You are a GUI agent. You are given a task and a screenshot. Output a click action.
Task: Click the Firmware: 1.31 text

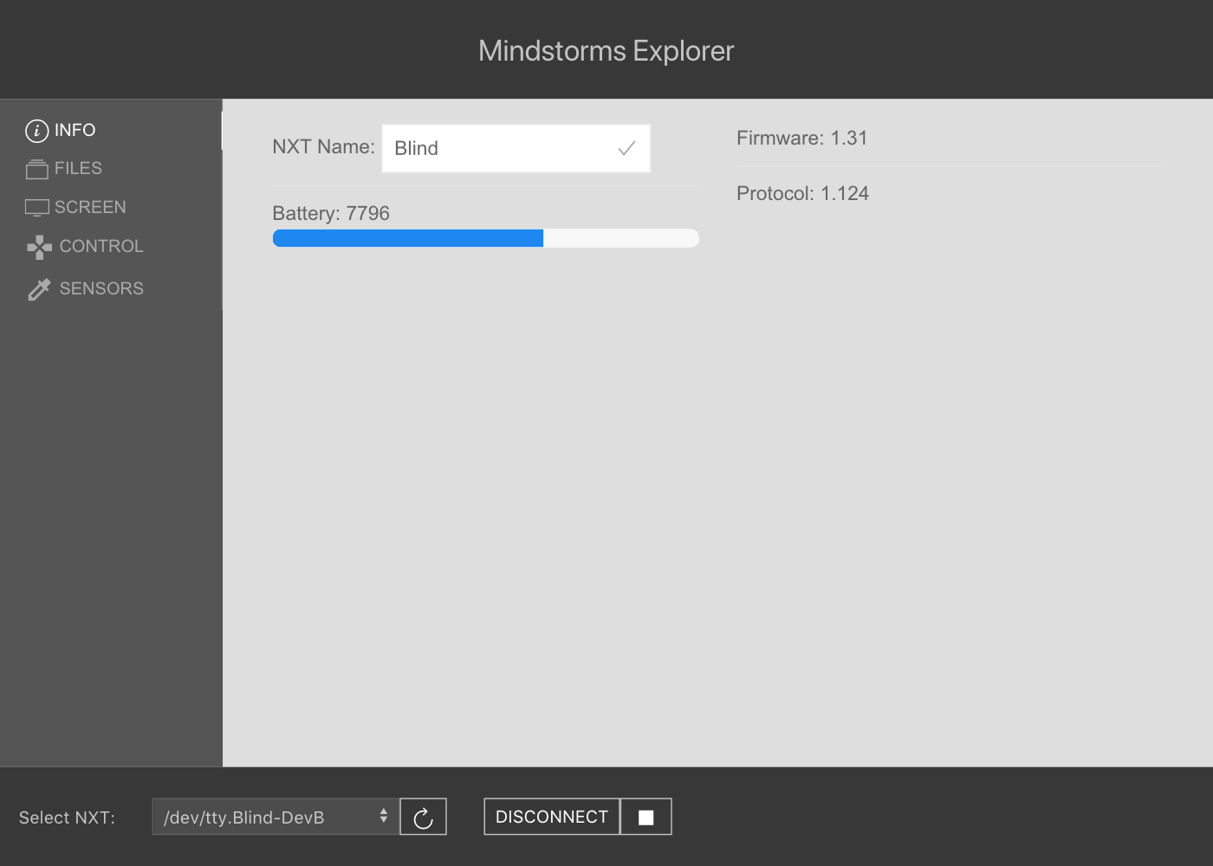801,138
